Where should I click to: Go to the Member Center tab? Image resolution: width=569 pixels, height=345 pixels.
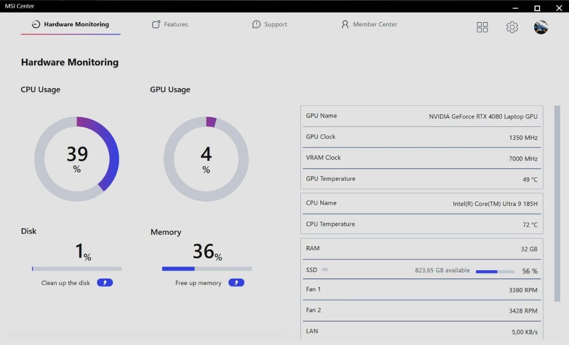tap(369, 24)
